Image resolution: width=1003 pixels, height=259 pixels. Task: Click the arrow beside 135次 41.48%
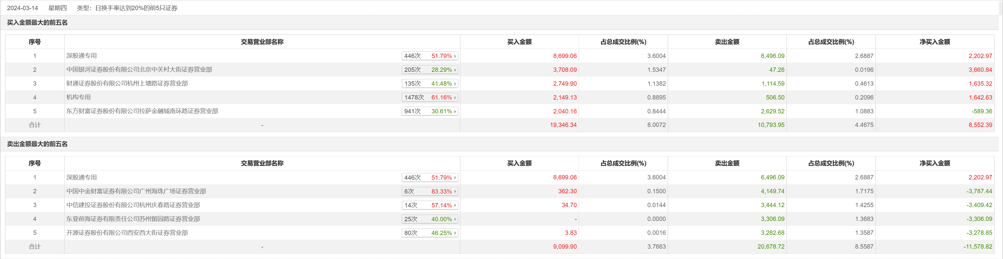[455, 84]
